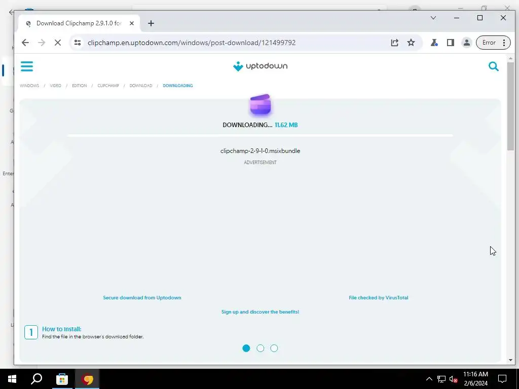Minimize the Chrome window

pyautogui.click(x=457, y=18)
